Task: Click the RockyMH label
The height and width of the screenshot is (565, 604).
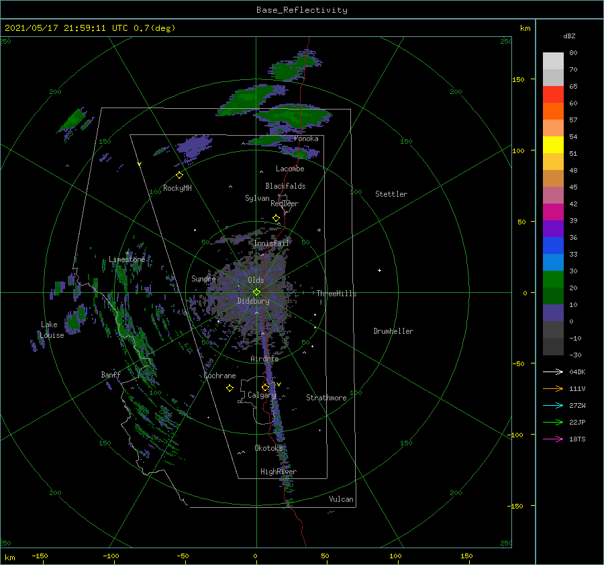Action: [x=177, y=188]
